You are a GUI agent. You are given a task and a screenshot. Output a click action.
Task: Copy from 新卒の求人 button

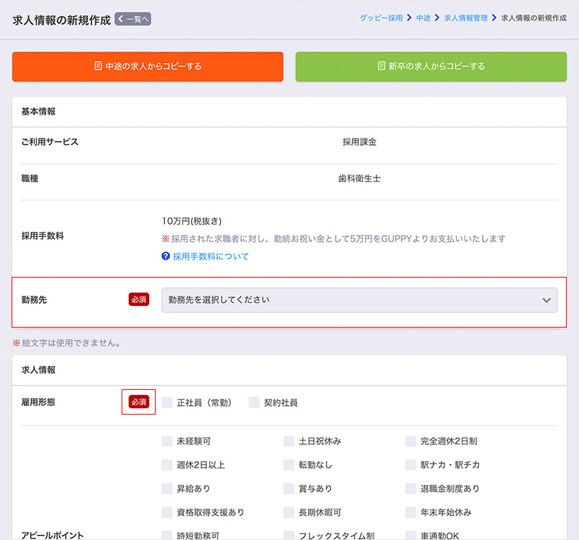click(431, 67)
